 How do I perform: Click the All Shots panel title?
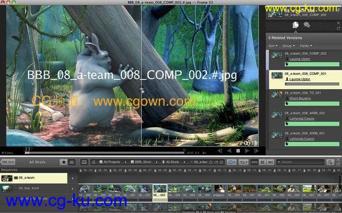pyautogui.click(x=37, y=162)
